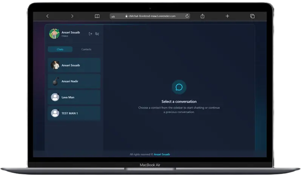Image resolution: width=302 pixels, height=176 pixels.
Task: Select the TEST MAN 1 conversation
Action: click(74, 113)
